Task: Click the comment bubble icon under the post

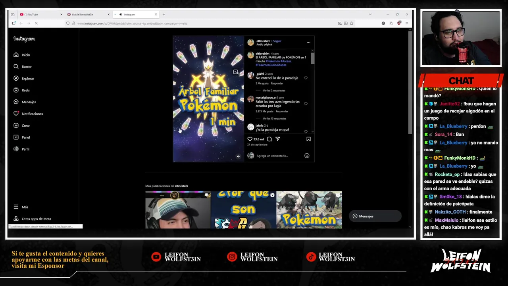Action: point(269,139)
